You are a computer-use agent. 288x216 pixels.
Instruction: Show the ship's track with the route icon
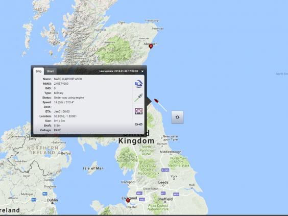coord(138,98)
